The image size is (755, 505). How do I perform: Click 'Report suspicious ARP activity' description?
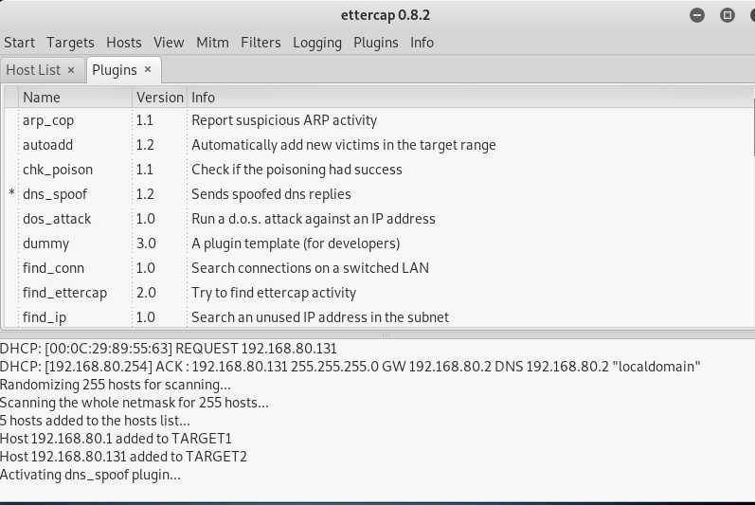point(284,120)
